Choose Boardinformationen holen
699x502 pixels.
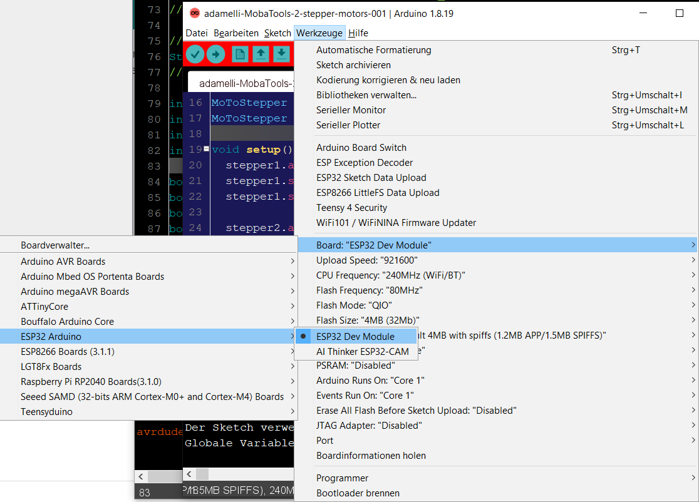497,456
